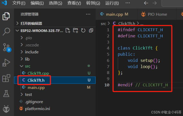Screen dimensions: 183x116
Task: Open the .gitignore file
Action: [55, 102]
